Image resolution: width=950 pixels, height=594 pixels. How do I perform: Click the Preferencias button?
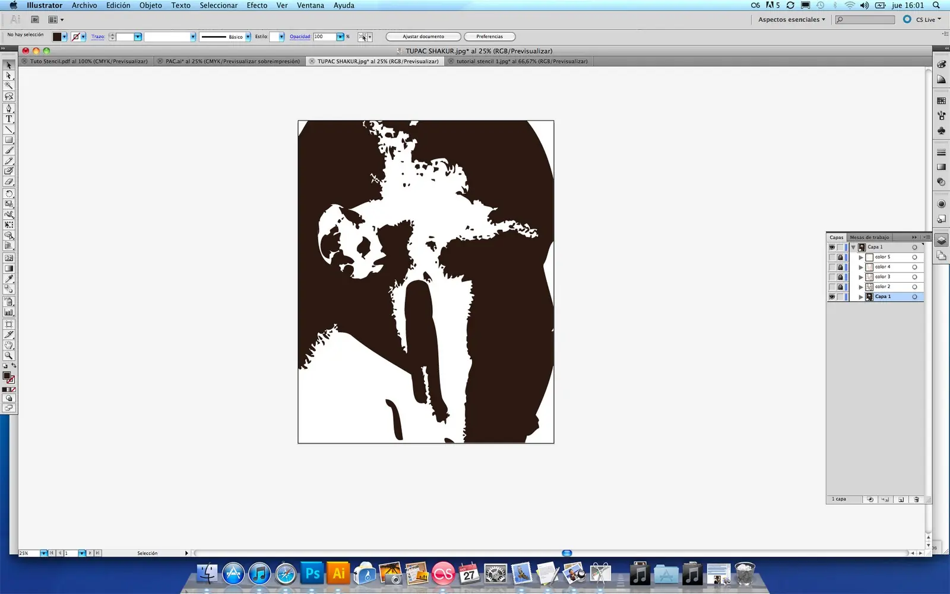(489, 37)
